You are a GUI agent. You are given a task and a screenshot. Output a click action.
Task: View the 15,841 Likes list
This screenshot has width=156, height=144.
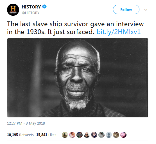(x=46, y=135)
